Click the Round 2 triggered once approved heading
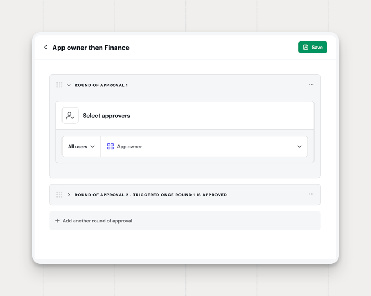Image resolution: width=371 pixels, height=296 pixels. pos(151,195)
